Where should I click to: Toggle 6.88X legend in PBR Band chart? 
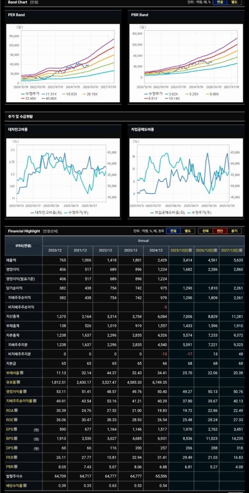click(212, 94)
